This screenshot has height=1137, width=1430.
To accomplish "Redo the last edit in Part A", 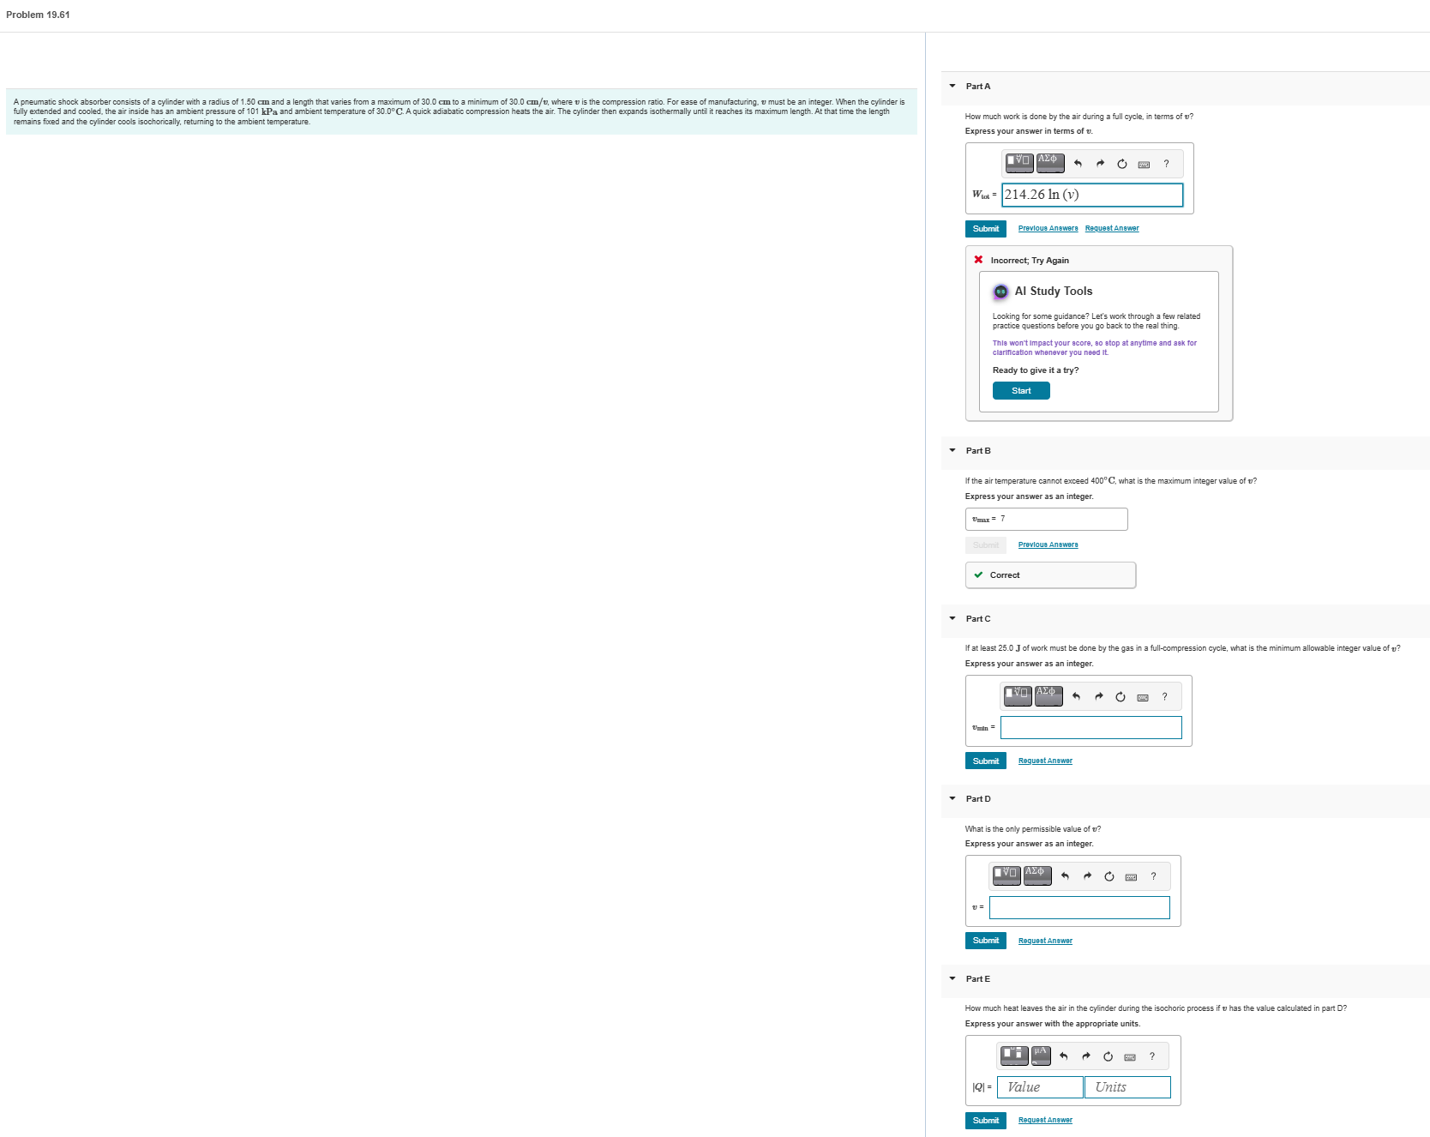I will [1100, 164].
